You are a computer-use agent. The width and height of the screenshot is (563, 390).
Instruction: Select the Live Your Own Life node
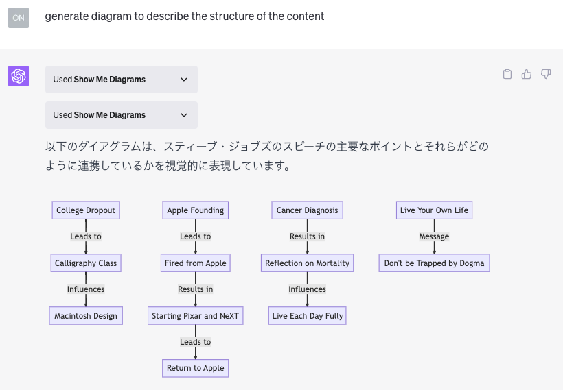(x=434, y=210)
